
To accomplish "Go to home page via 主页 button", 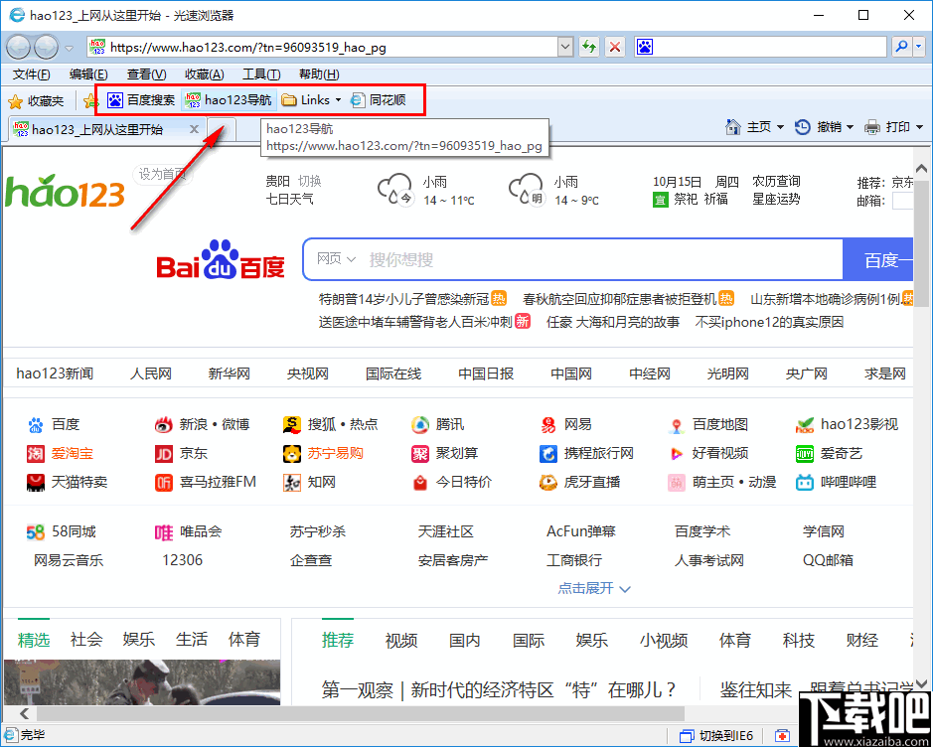I will [748, 127].
